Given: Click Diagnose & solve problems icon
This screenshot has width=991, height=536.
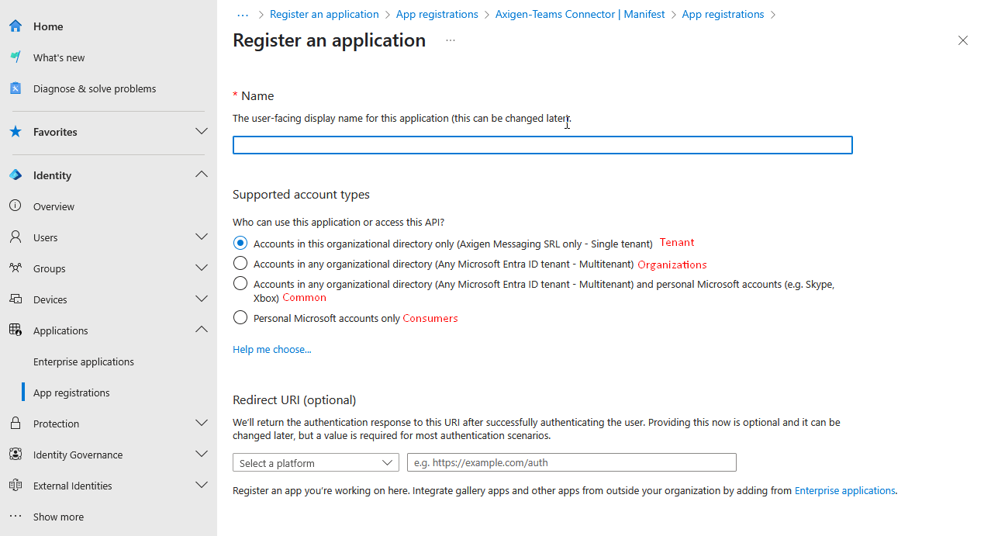Looking at the screenshot, I should 16,88.
